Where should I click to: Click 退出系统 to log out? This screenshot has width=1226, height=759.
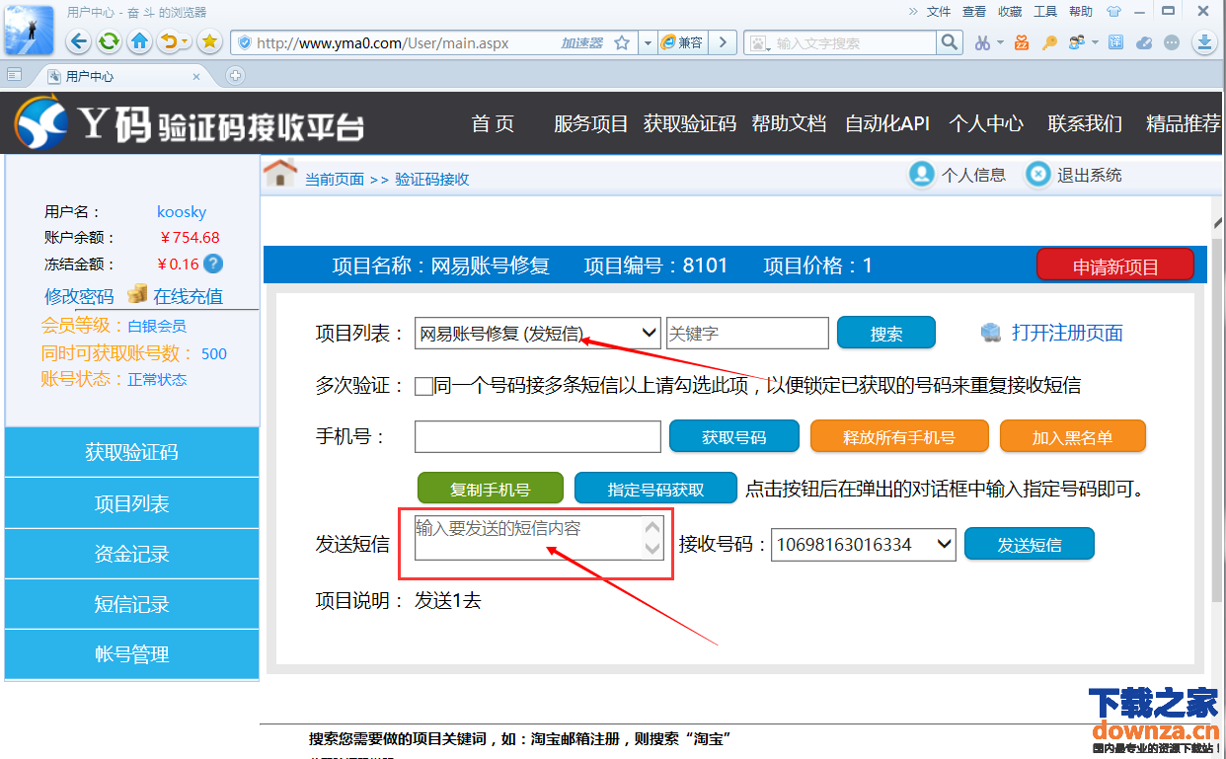[x=1074, y=175]
